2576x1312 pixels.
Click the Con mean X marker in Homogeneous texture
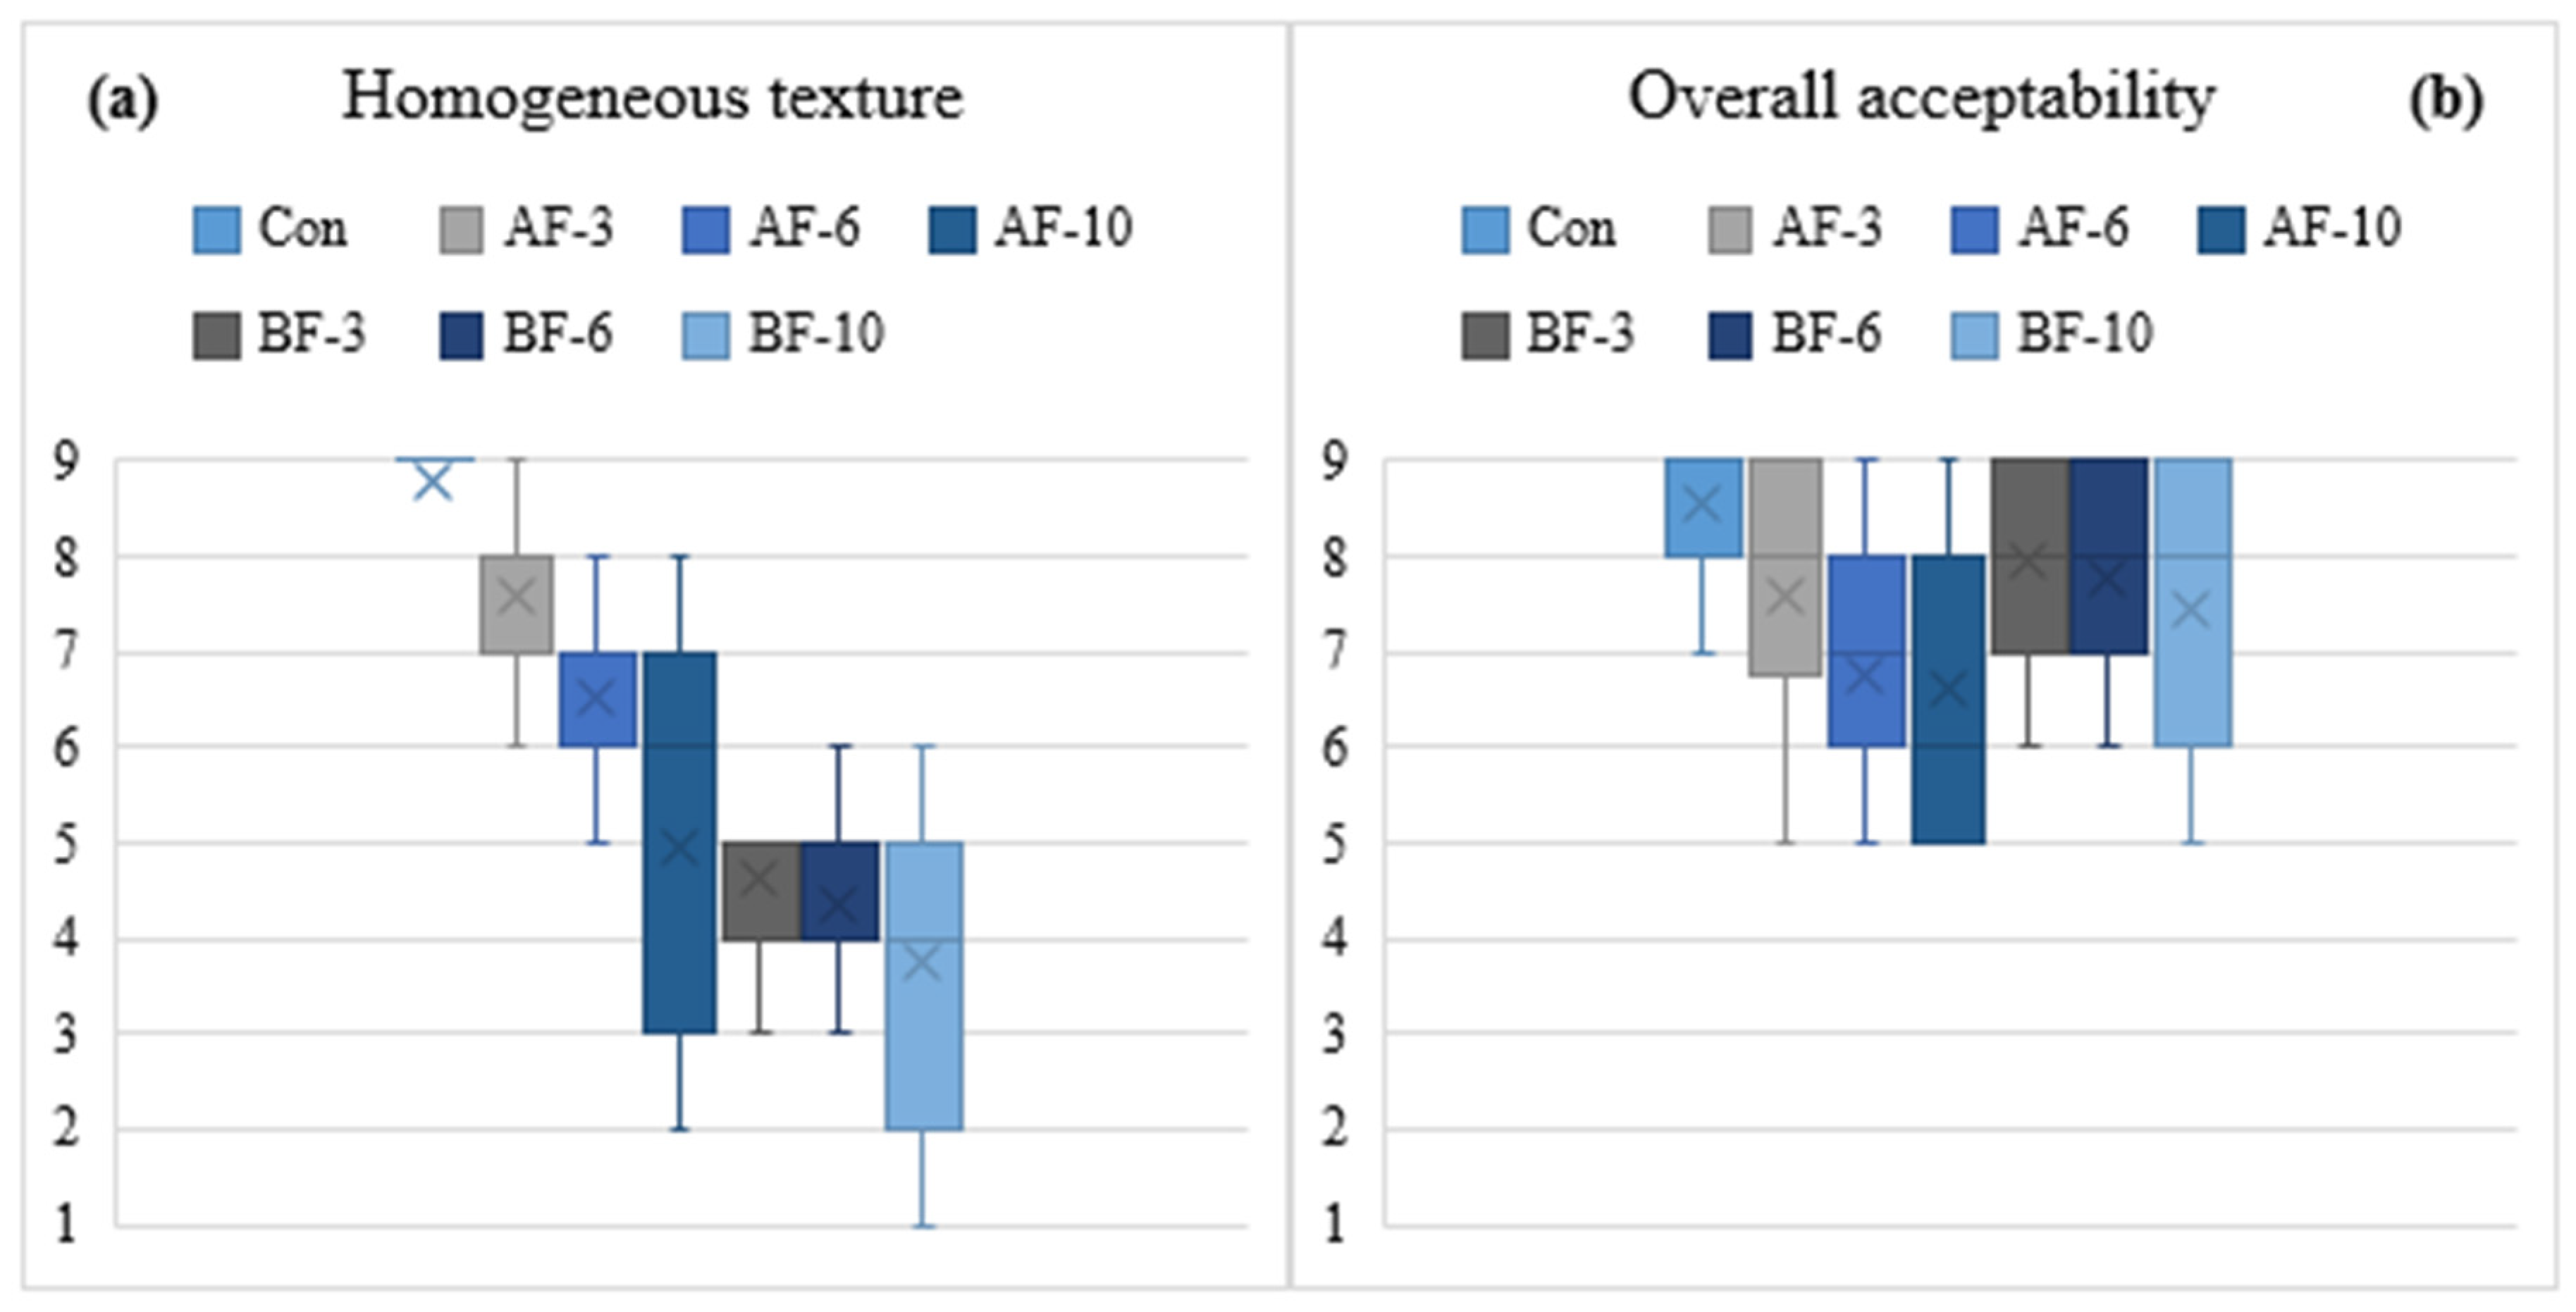tap(434, 483)
